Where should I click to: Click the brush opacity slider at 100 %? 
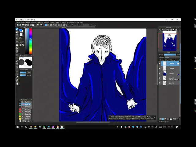point(23,75)
